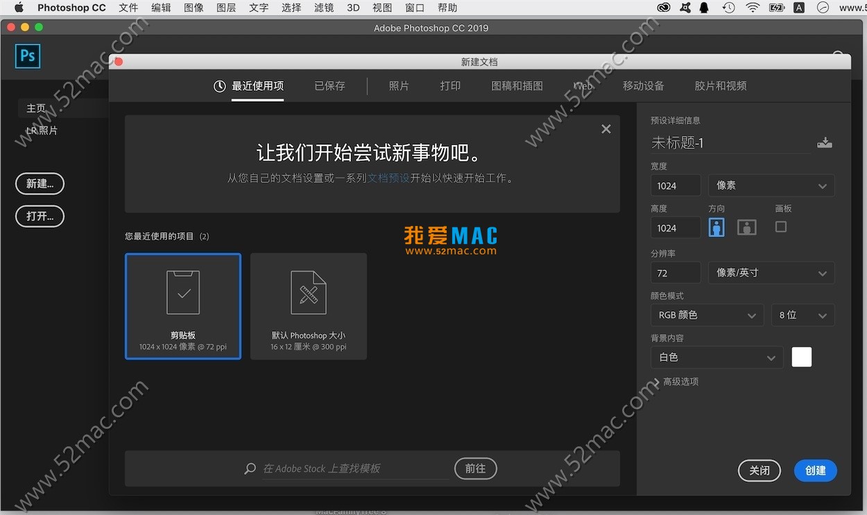Click the Wi-Fi icon in the menu bar
This screenshot has width=867, height=515.
pyautogui.click(x=753, y=8)
